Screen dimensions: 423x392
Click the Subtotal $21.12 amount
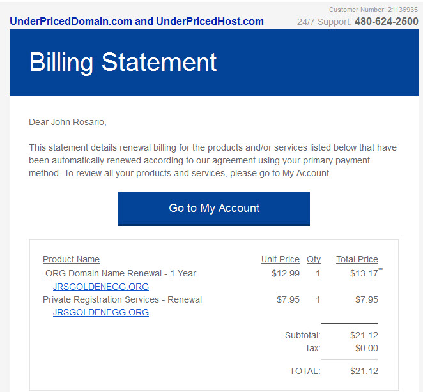(364, 335)
